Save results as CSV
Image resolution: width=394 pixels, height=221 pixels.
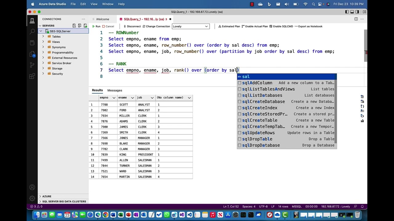[x=362, y=97]
